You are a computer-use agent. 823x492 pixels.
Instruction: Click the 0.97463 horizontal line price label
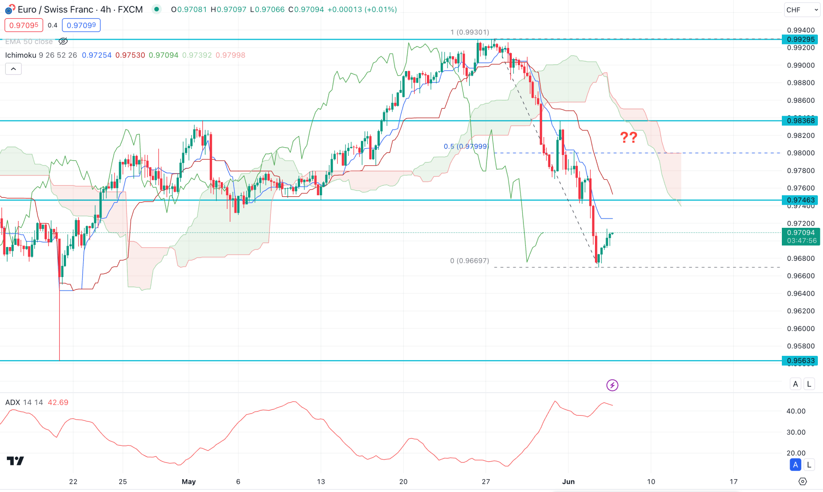point(801,200)
